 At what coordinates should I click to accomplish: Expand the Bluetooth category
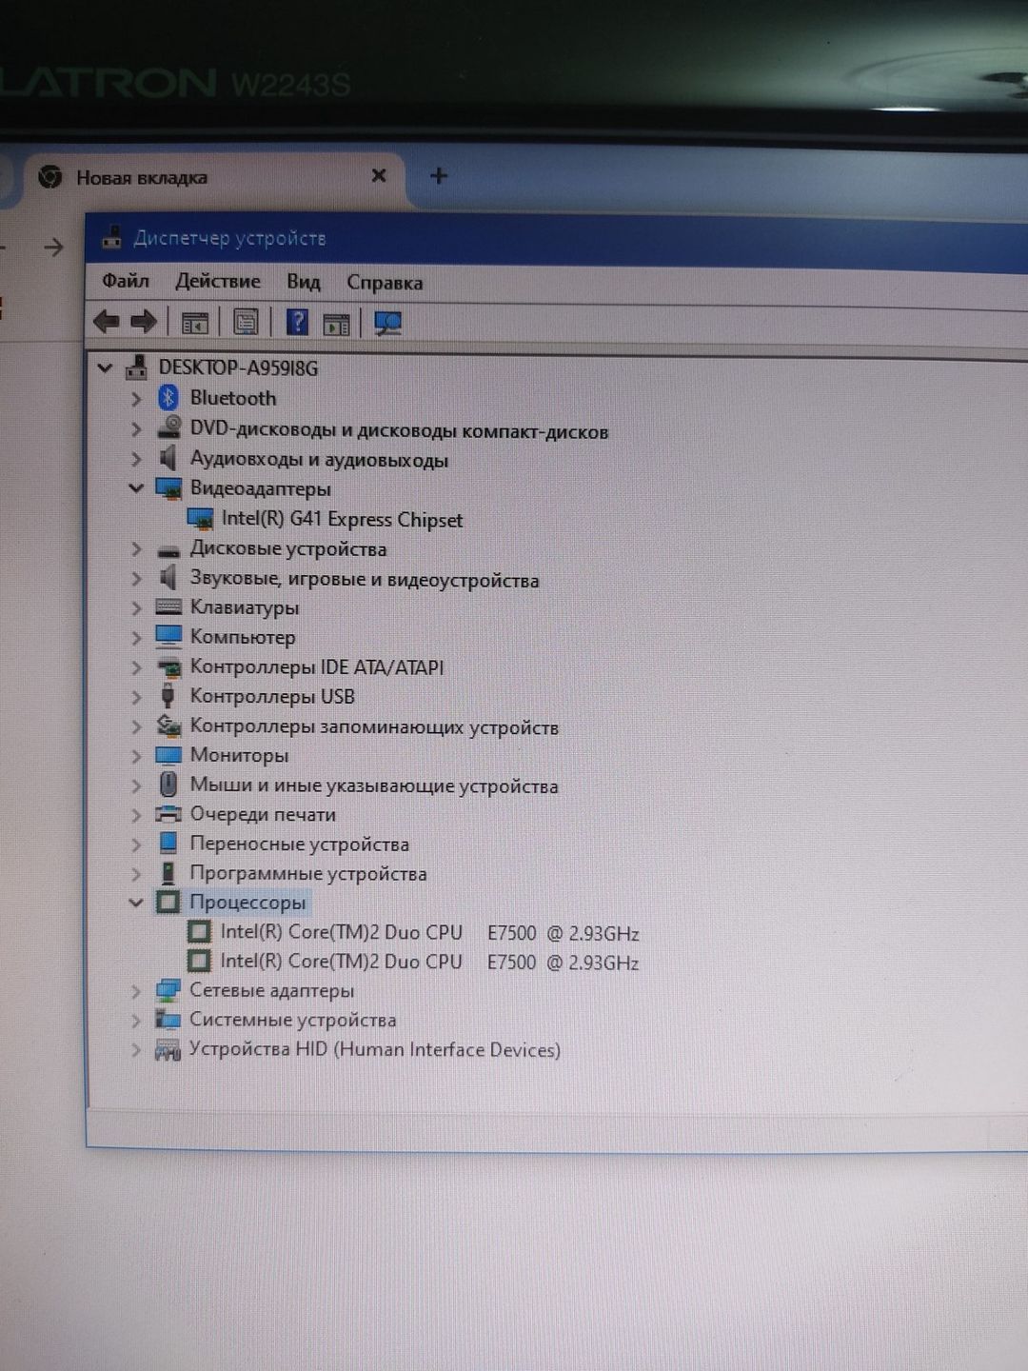136,398
